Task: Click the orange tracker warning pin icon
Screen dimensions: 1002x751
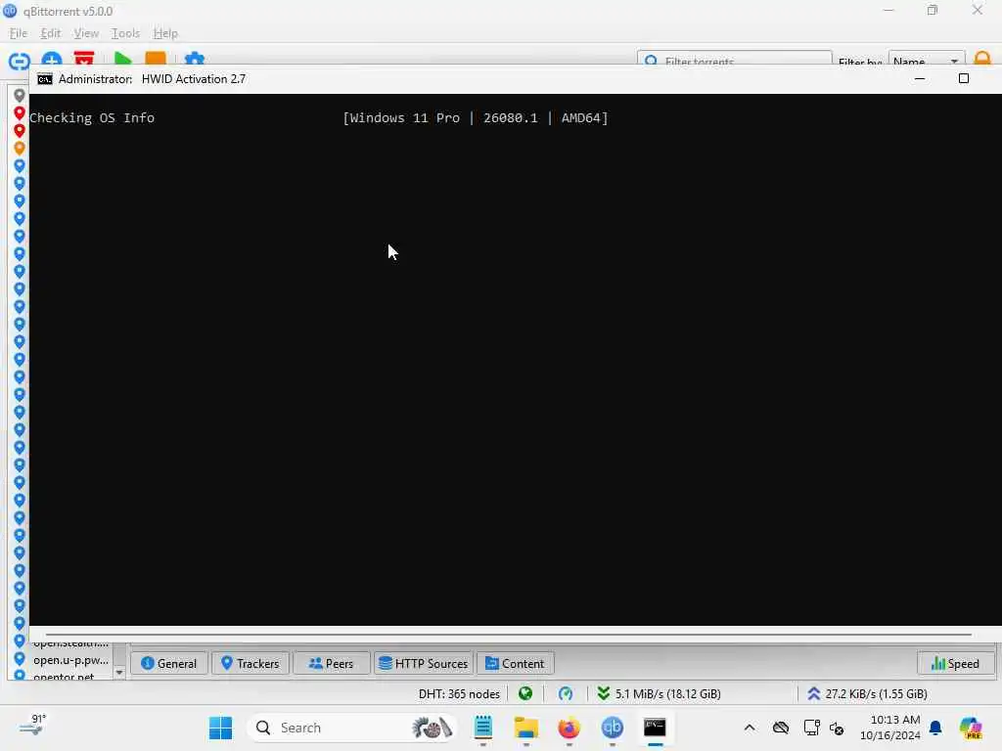Action: 20,149
